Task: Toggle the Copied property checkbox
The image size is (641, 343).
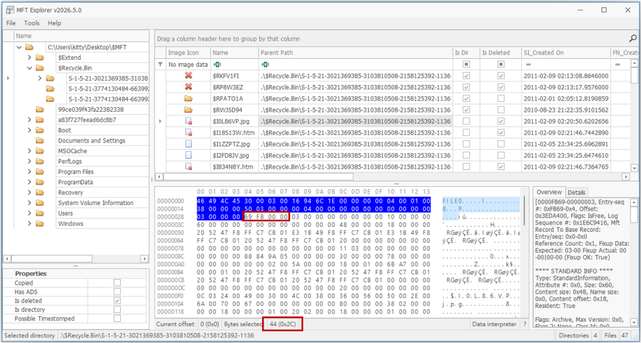Action: point(117,282)
